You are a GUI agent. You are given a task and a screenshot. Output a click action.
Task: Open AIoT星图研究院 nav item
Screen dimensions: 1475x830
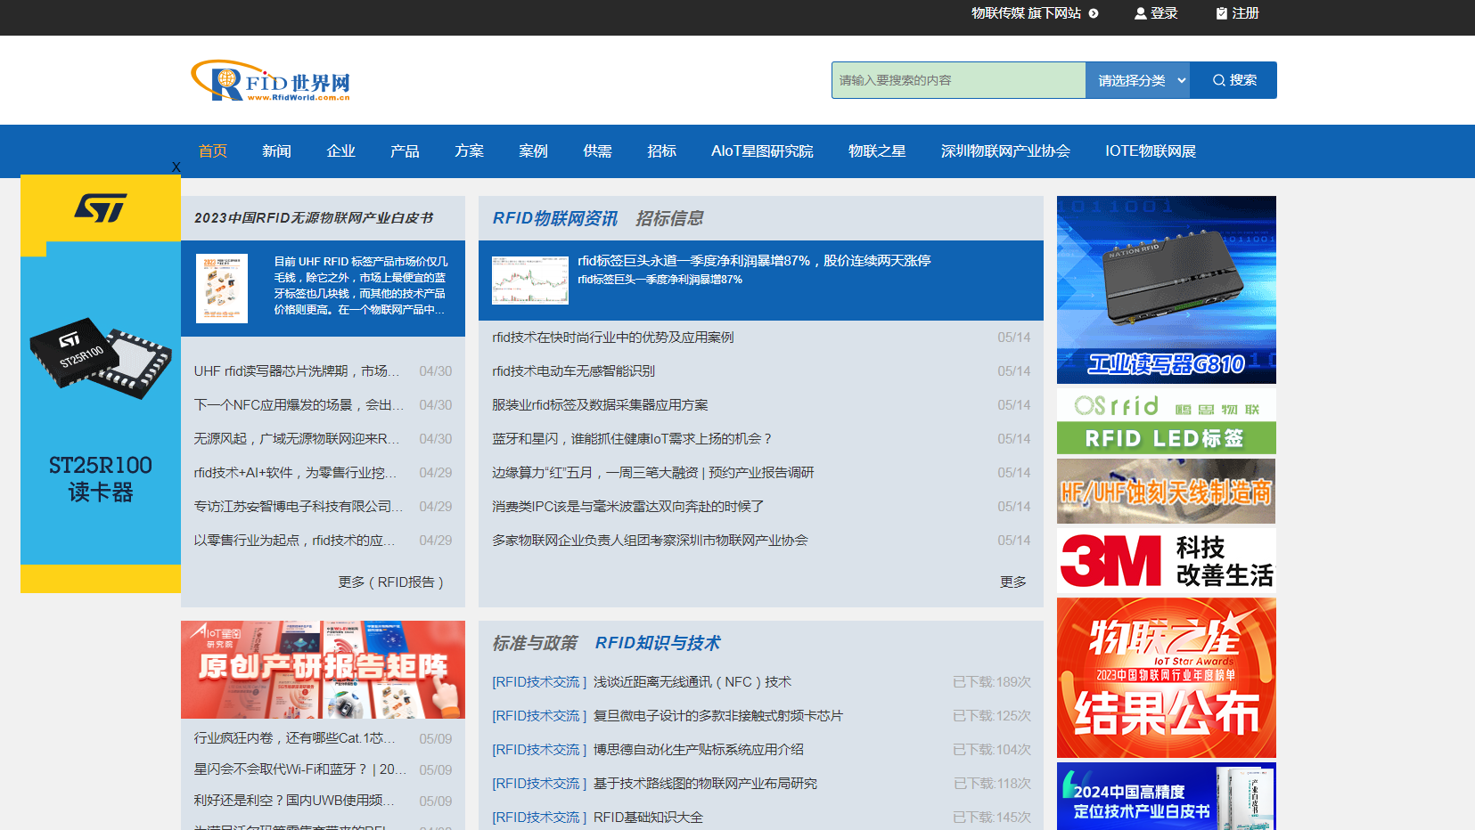(762, 151)
